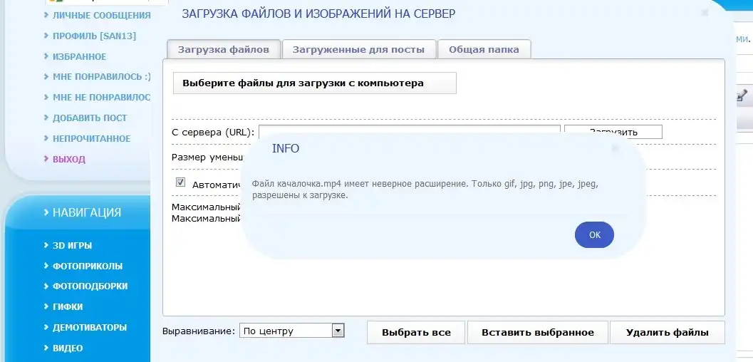Image resolution: width=753 pixels, height=362 pixels.
Task: Open 'Личные сообщения' in sidebar
Action: pyautogui.click(x=101, y=15)
